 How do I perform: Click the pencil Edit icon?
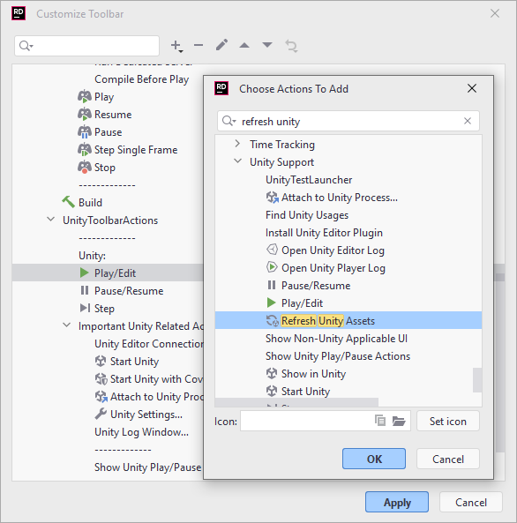[221, 45]
